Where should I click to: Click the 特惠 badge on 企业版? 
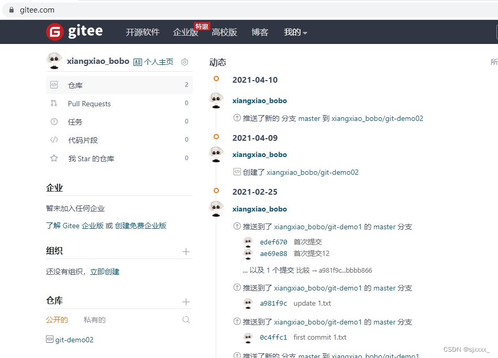tap(202, 26)
